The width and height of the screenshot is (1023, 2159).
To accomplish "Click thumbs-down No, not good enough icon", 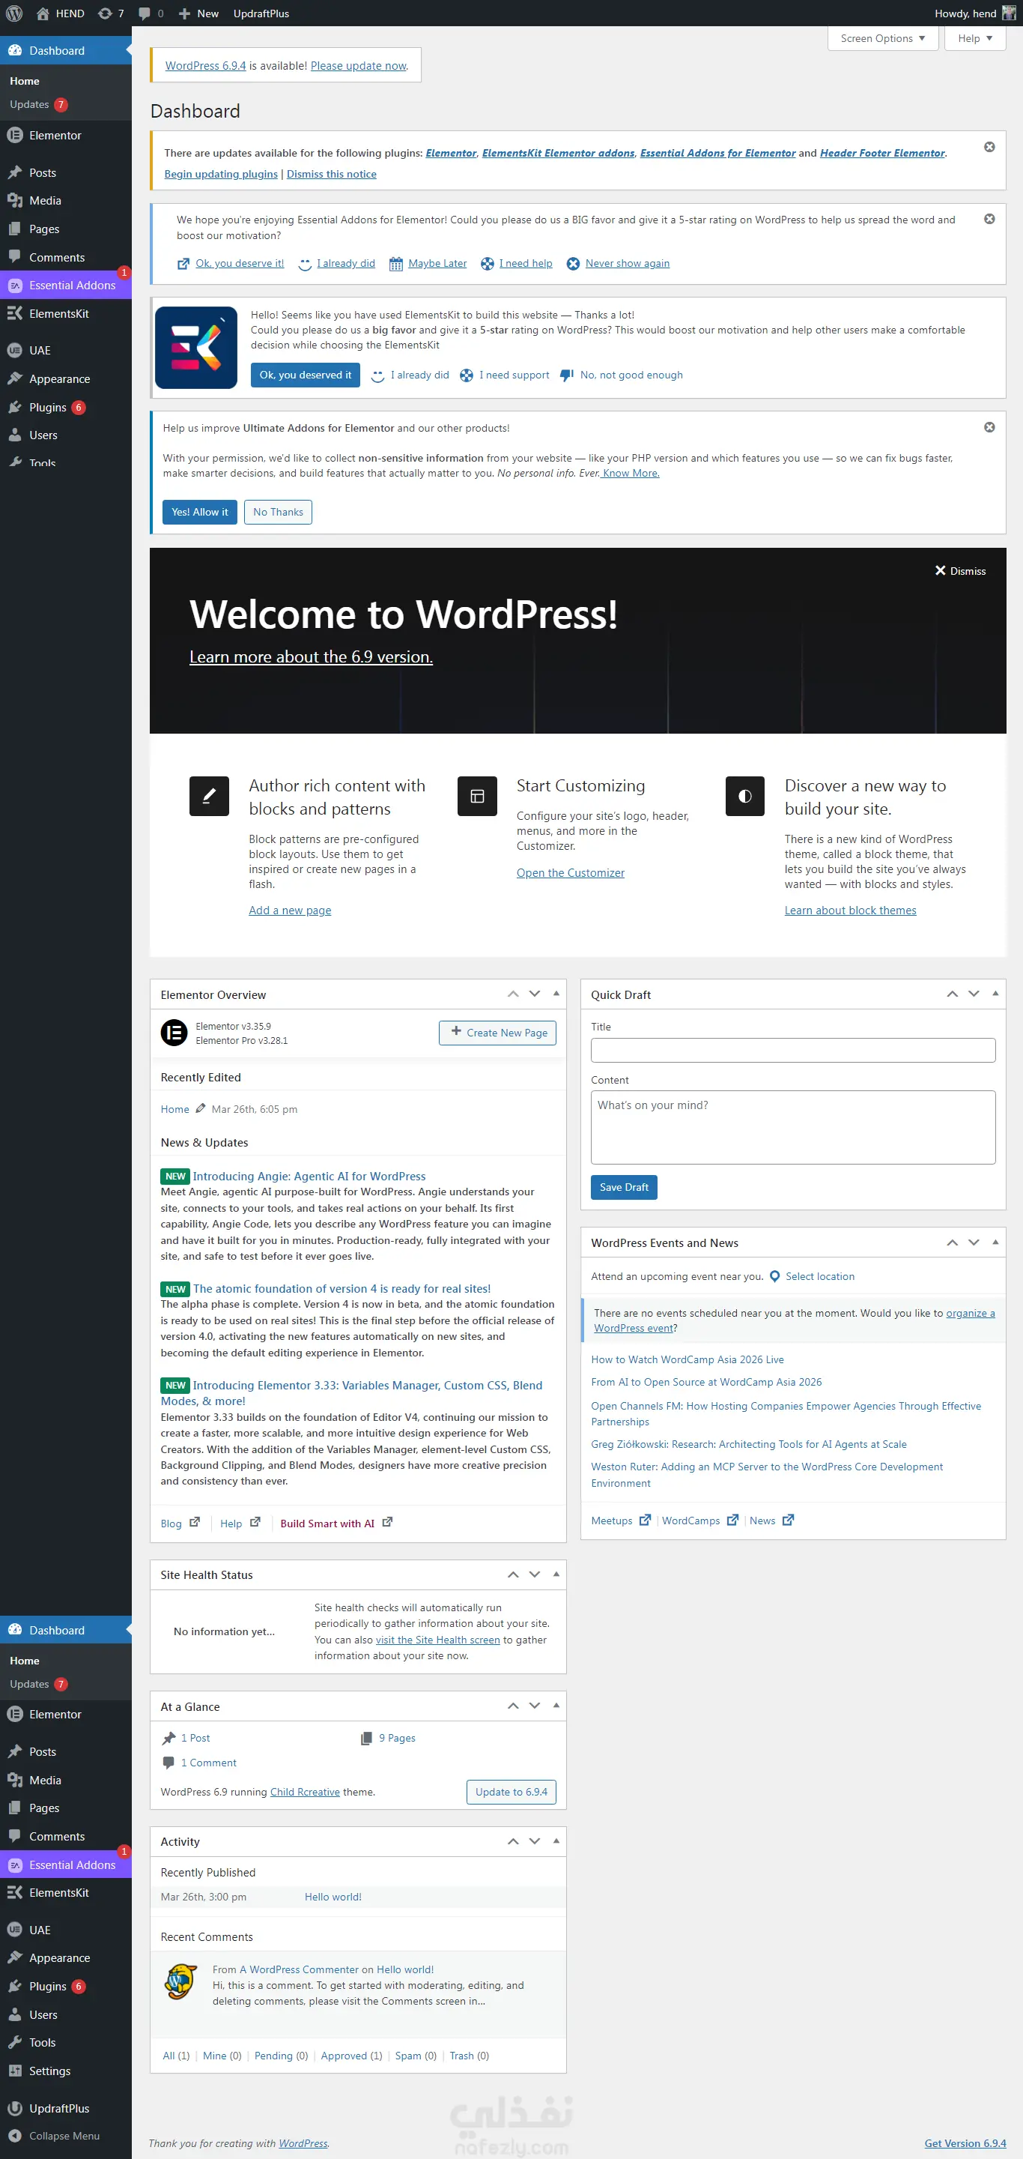I will pyautogui.click(x=566, y=375).
